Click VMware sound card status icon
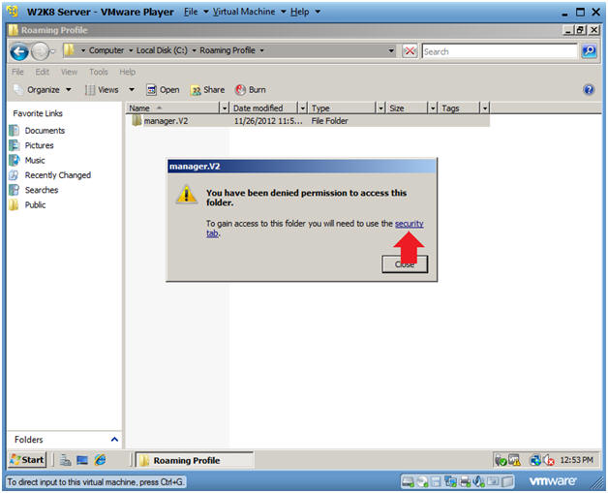608x493 pixels. point(479,481)
